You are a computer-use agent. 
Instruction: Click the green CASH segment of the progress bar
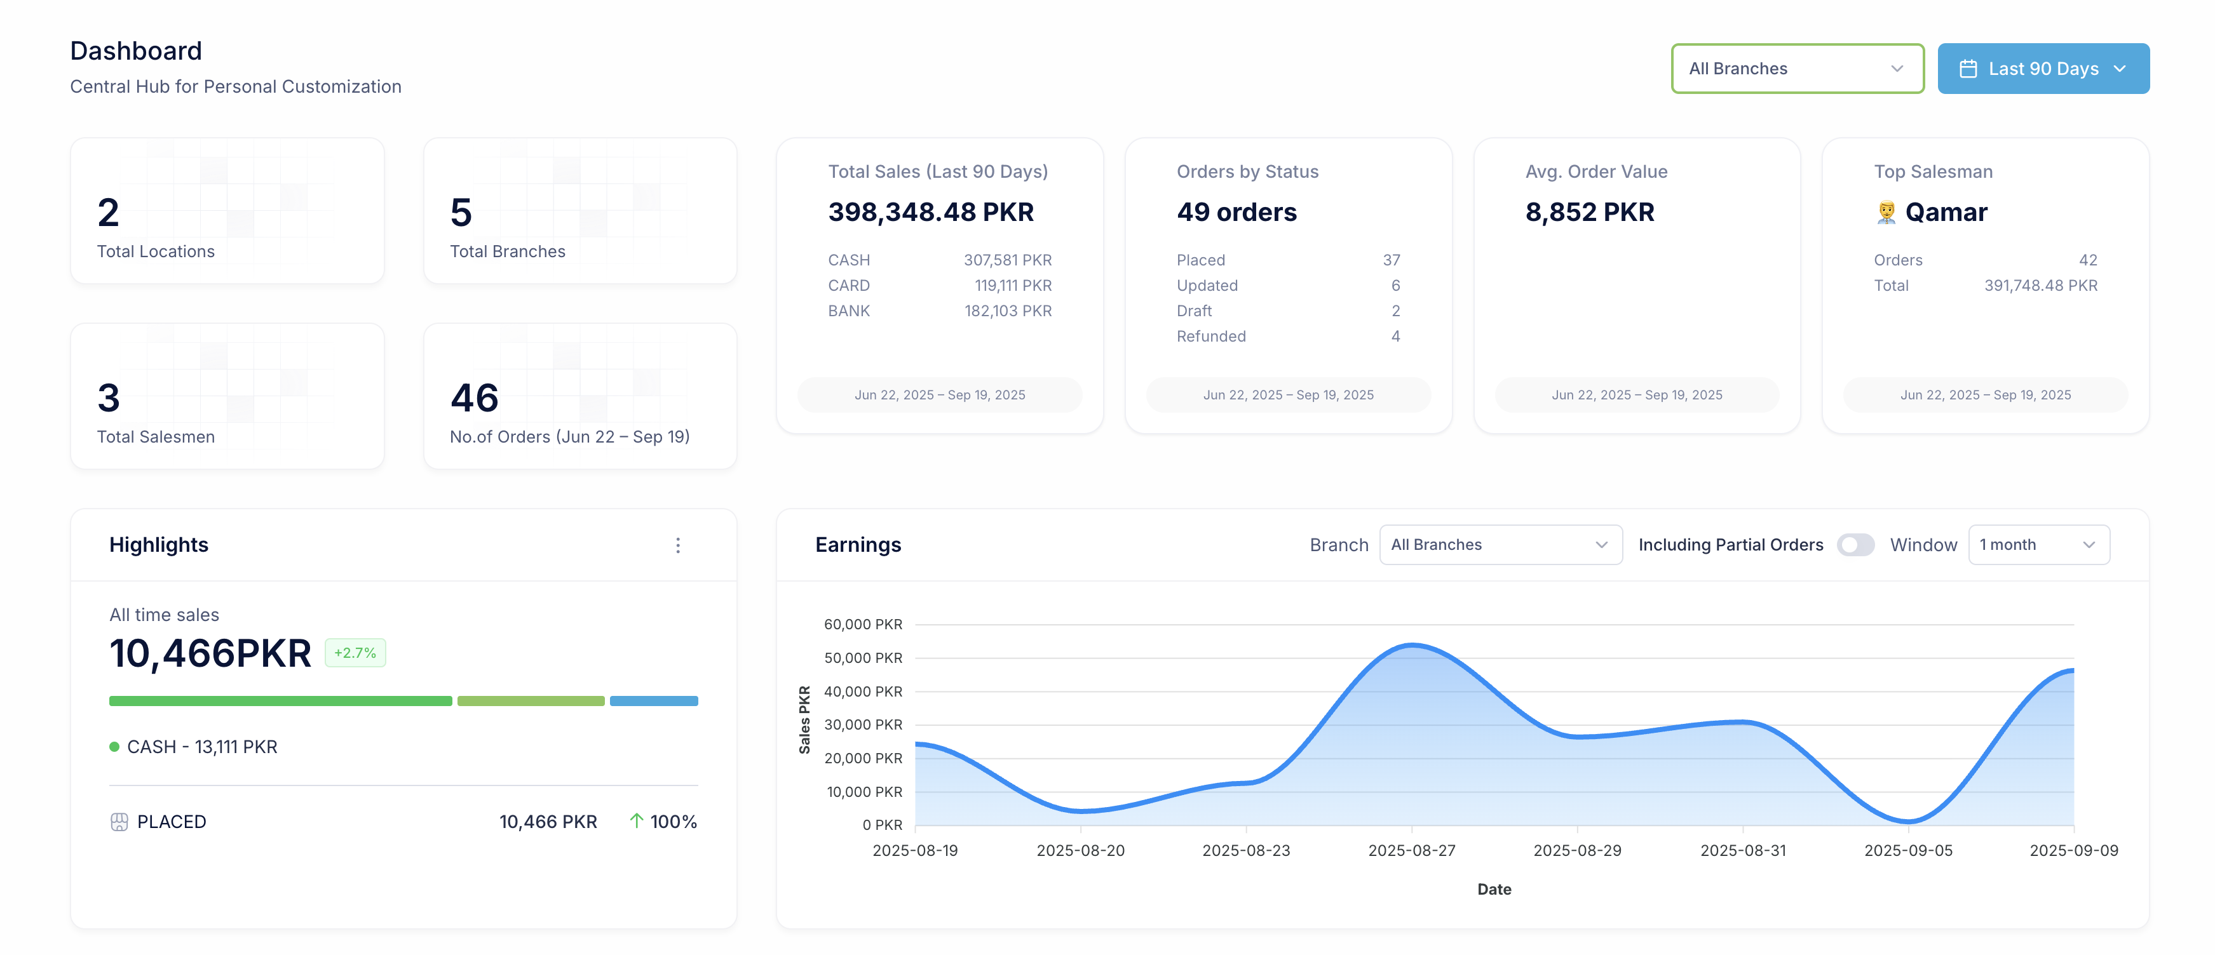(280, 700)
